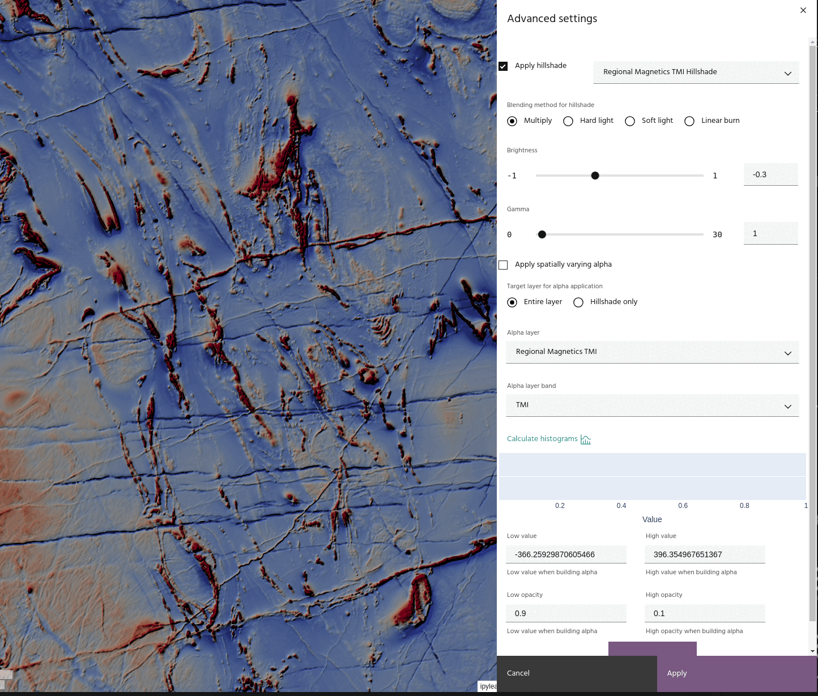Open the Alpha layer band dropdown

[652, 405]
